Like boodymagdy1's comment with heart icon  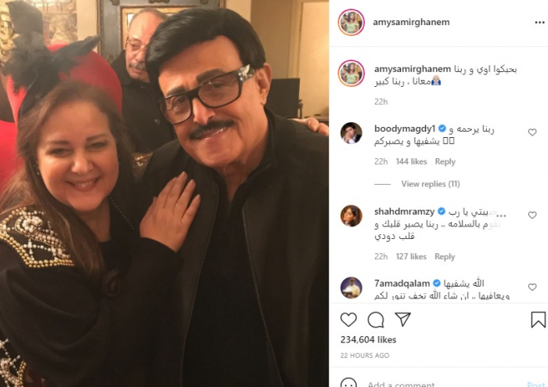(532, 132)
